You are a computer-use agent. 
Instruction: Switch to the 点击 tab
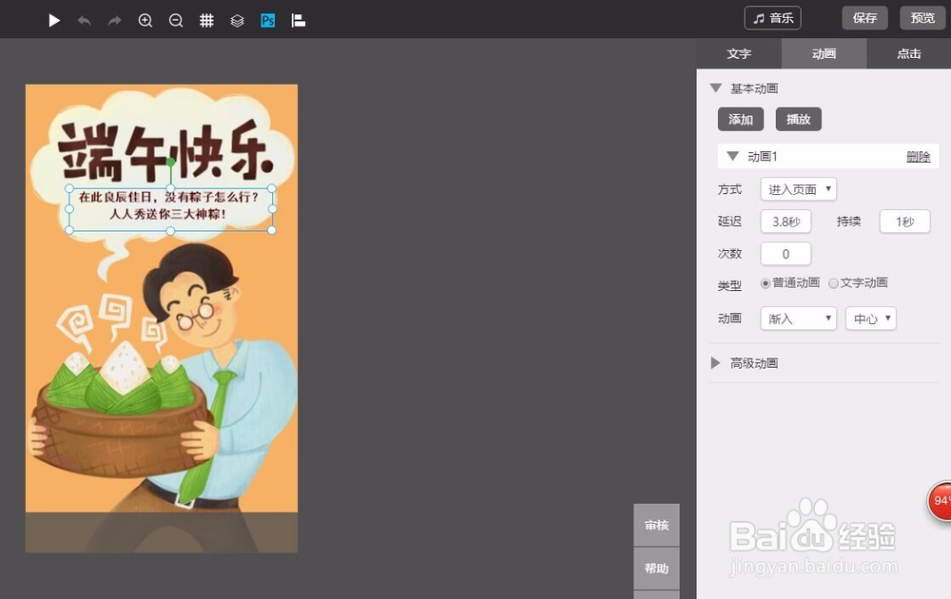coord(909,54)
